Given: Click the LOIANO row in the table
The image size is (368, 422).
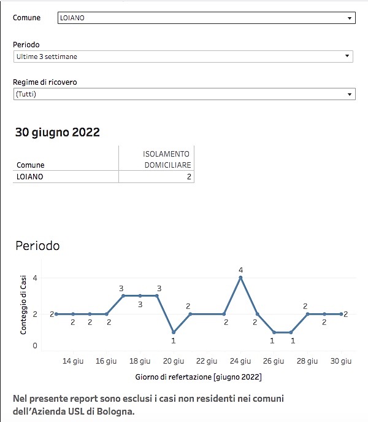Looking at the screenshot, I should point(104,177).
